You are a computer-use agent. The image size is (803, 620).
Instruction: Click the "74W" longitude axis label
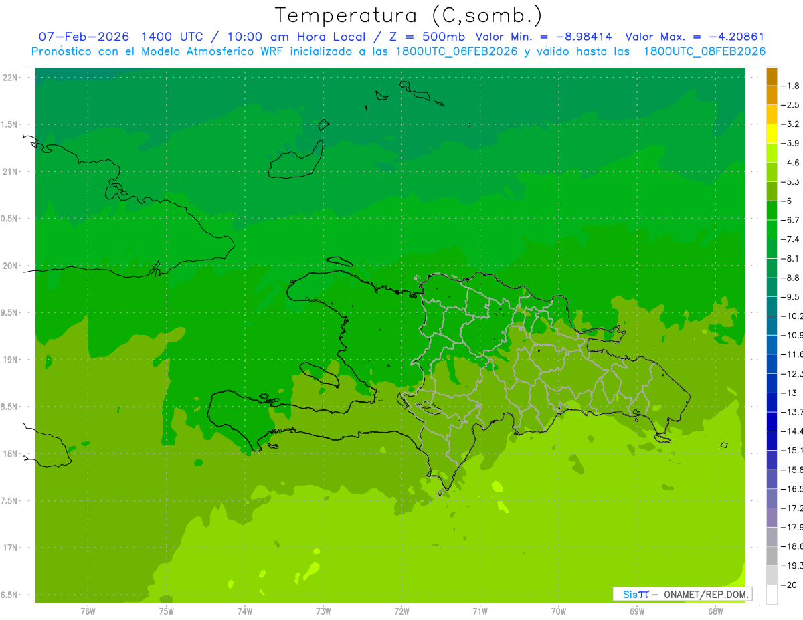click(245, 611)
